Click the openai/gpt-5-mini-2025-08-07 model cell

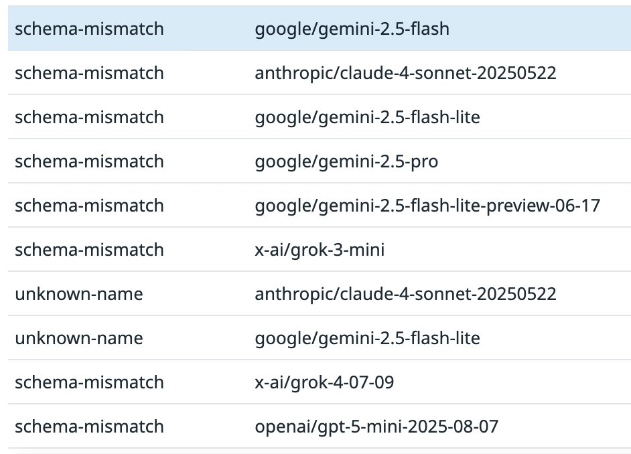[x=376, y=426]
